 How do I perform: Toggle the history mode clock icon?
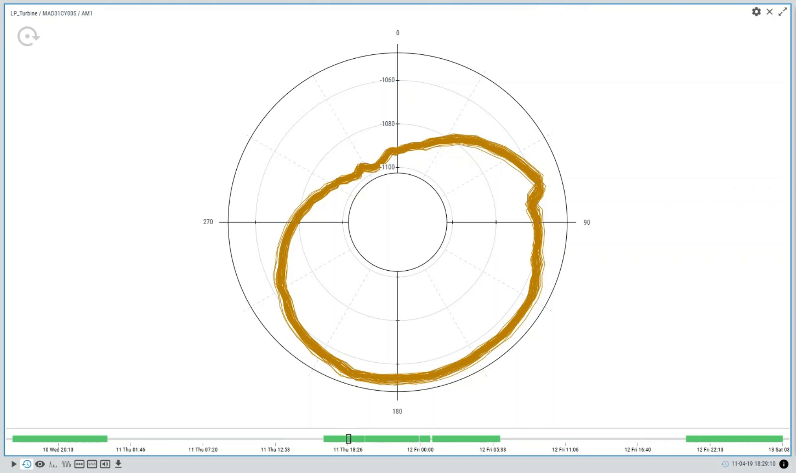coord(27,464)
